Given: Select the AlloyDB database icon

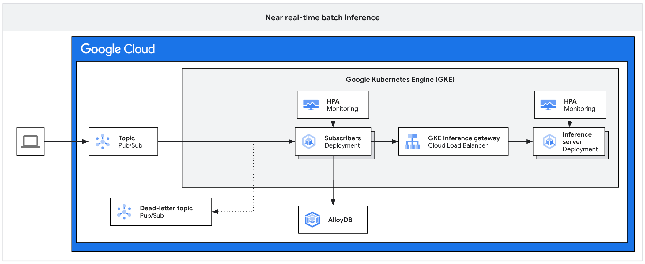Looking at the screenshot, I should [312, 220].
